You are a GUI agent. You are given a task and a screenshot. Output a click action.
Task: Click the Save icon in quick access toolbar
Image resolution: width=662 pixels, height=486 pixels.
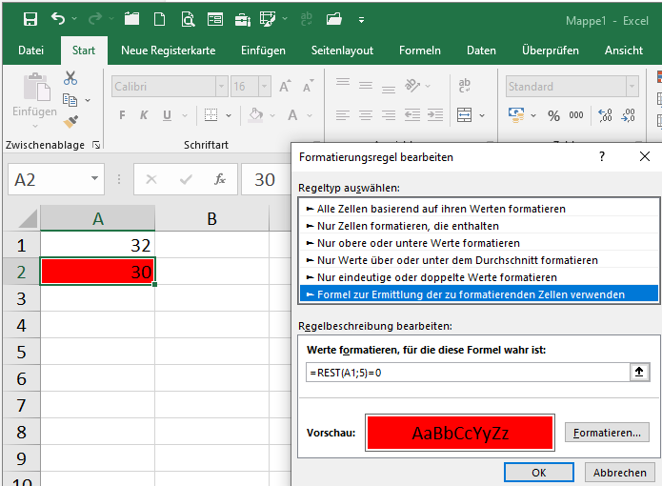[30, 18]
